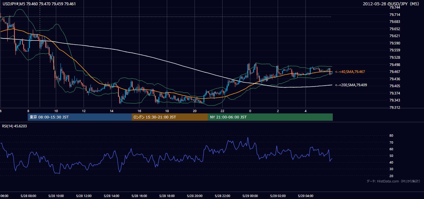Click RSI axis level 70
Image resolution: width=424 pixels, height=199 pixels.
[391, 142]
